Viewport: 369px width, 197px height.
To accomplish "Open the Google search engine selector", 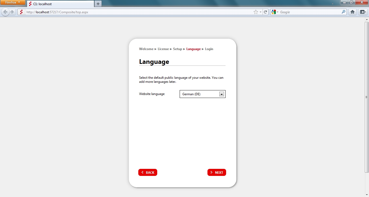I will [275, 12].
